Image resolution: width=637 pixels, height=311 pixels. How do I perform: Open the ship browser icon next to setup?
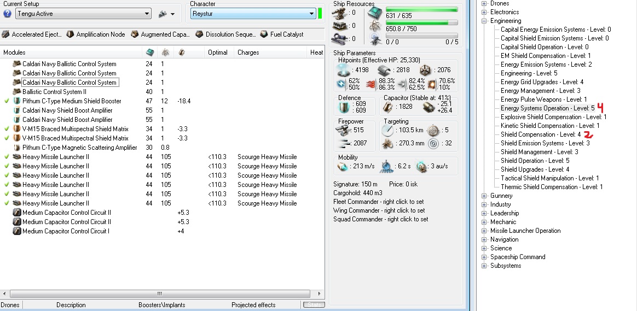[163, 14]
